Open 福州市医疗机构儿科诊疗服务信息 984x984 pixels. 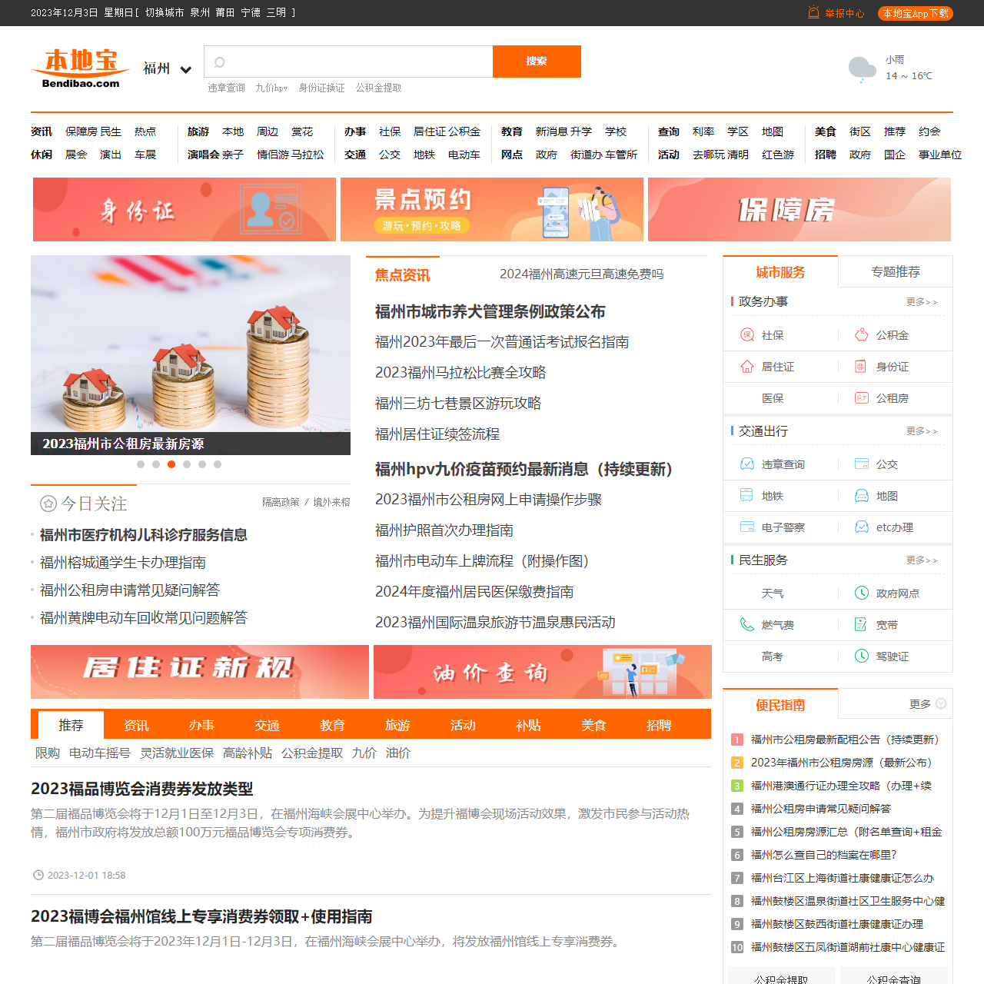[x=144, y=535]
